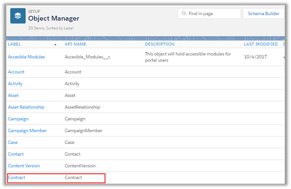This screenshot has height=189, width=291.
Task: Click the search magnifier icon
Action: [x=184, y=14]
